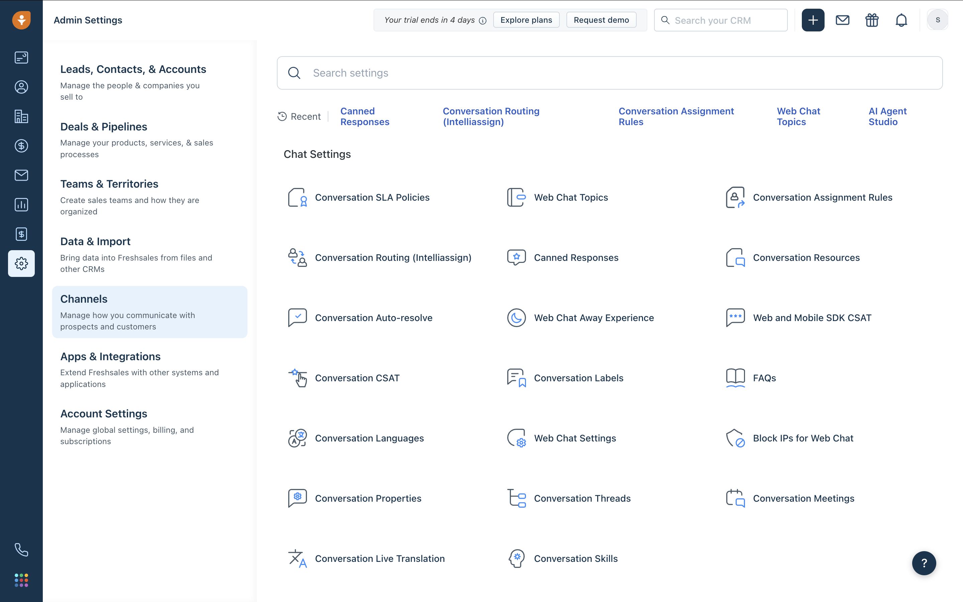Click the Conversation Threads icon
The width and height of the screenshot is (963, 602).
coord(517,498)
